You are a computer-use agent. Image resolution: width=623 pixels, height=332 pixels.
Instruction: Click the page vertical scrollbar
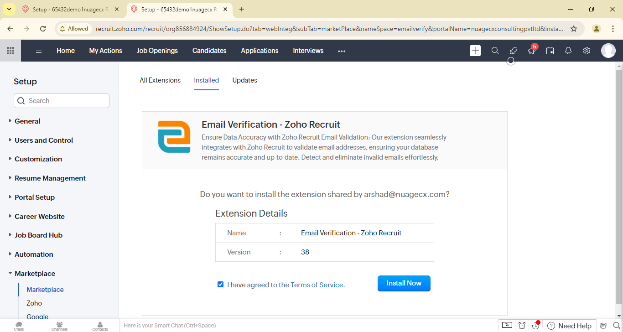tap(619, 187)
